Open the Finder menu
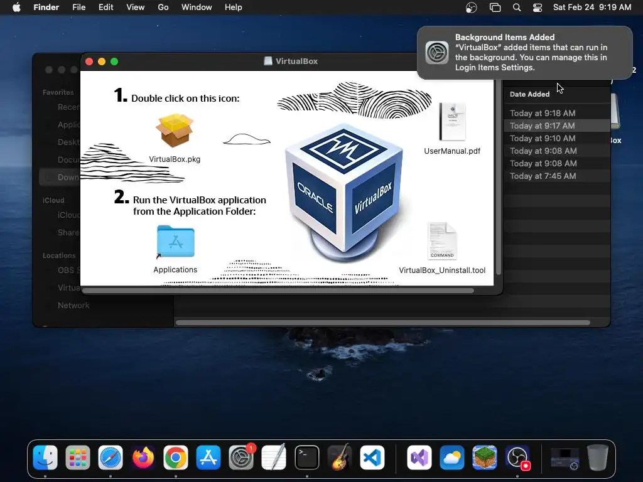The image size is (643, 482). [46, 8]
